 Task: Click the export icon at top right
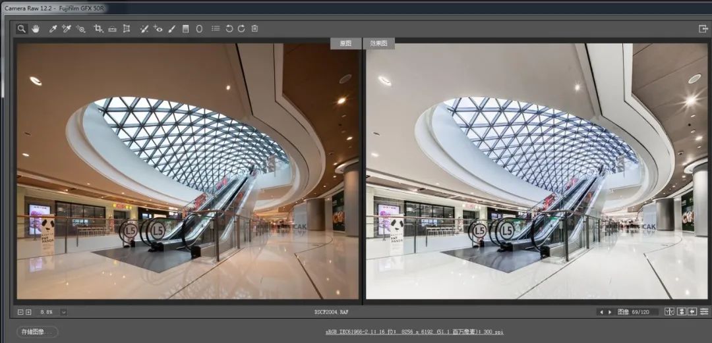point(703,29)
